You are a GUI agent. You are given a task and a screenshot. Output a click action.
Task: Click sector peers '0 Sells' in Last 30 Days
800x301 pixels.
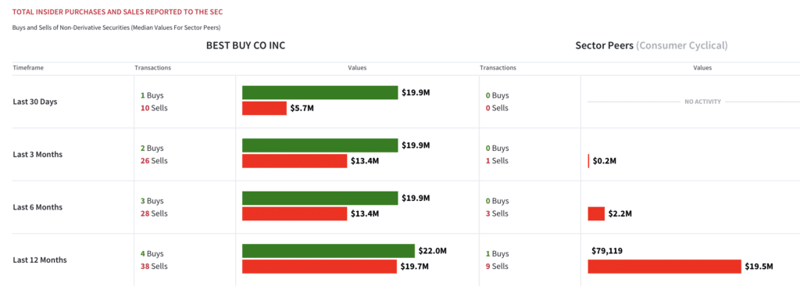497,108
